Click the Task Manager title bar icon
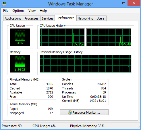The width and height of the screenshot is (141, 130). (4, 4)
